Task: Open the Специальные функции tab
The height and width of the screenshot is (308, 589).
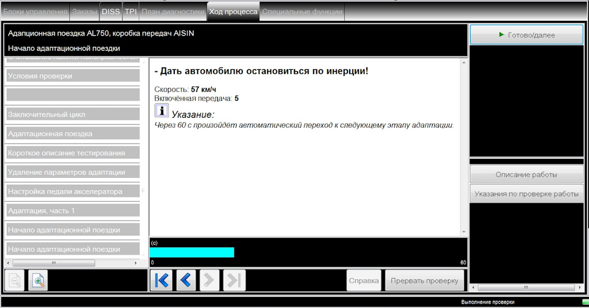Action: (302, 12)
